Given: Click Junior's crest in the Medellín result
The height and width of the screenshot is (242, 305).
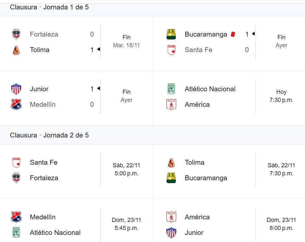Looking at the screenshot, I should pyautogui.click(x=16, y=89).
